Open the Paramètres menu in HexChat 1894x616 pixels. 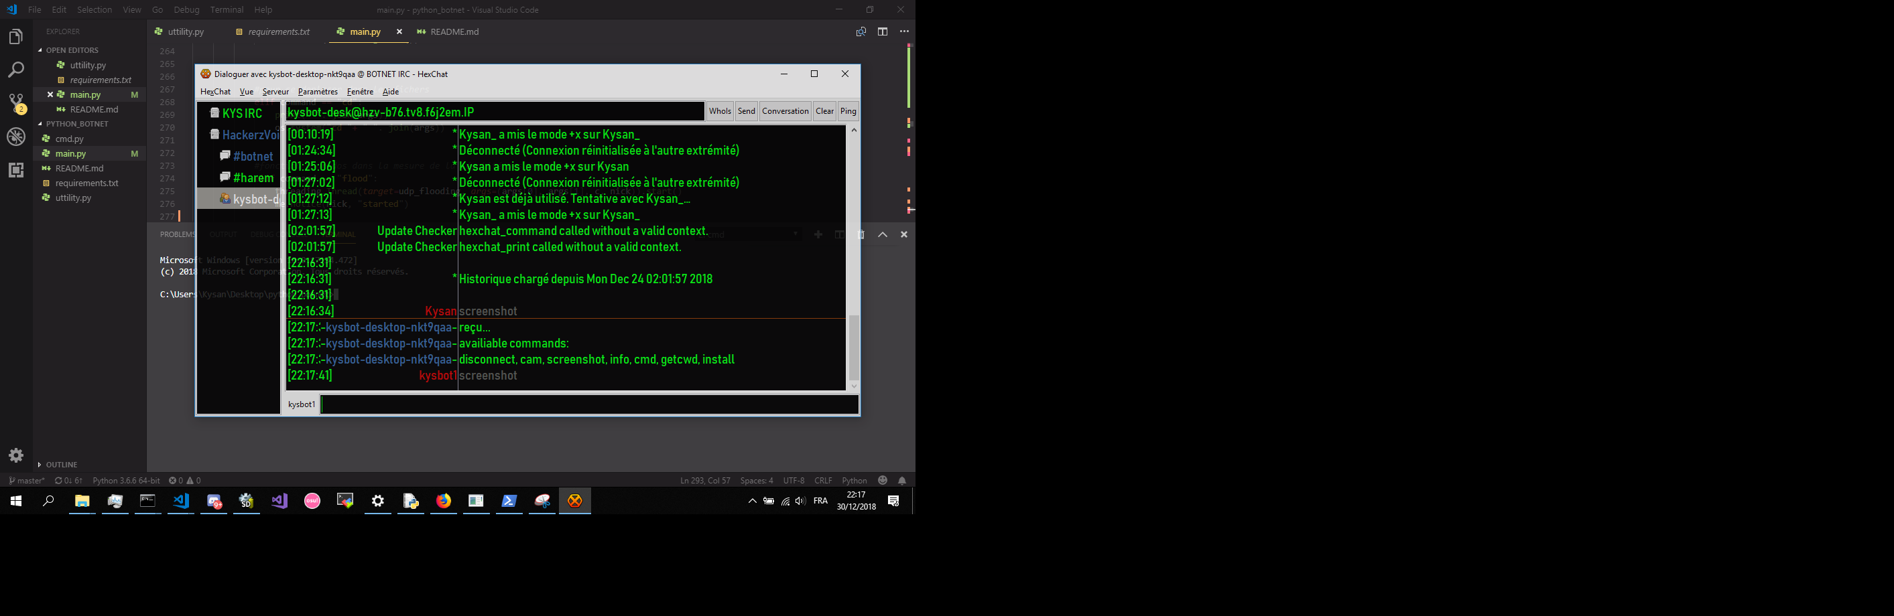click(318, 92)
